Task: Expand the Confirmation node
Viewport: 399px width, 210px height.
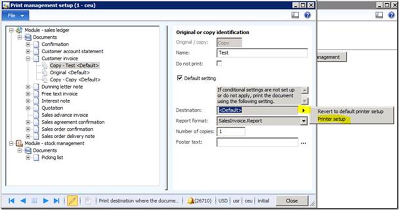Action: click(x=28, y=45)
